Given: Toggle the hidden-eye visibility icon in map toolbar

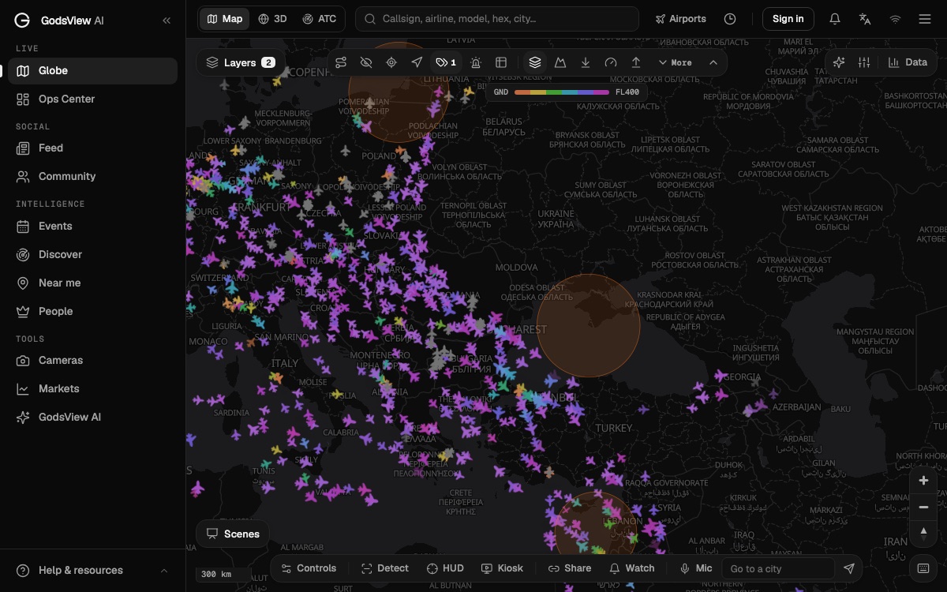Looking at the screenshot, I should pos(366,62).
